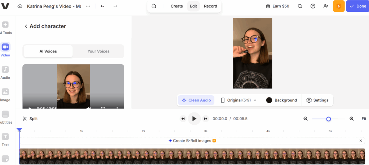Image resolution: width=369 pixels, height=165 pixels.
Task: Select the AI Voices tab
Action: pos(48,51)
